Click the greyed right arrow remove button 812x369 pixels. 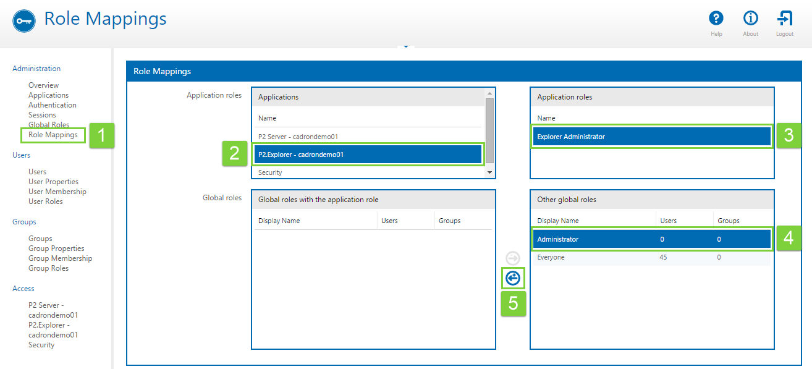coord(513,258)
